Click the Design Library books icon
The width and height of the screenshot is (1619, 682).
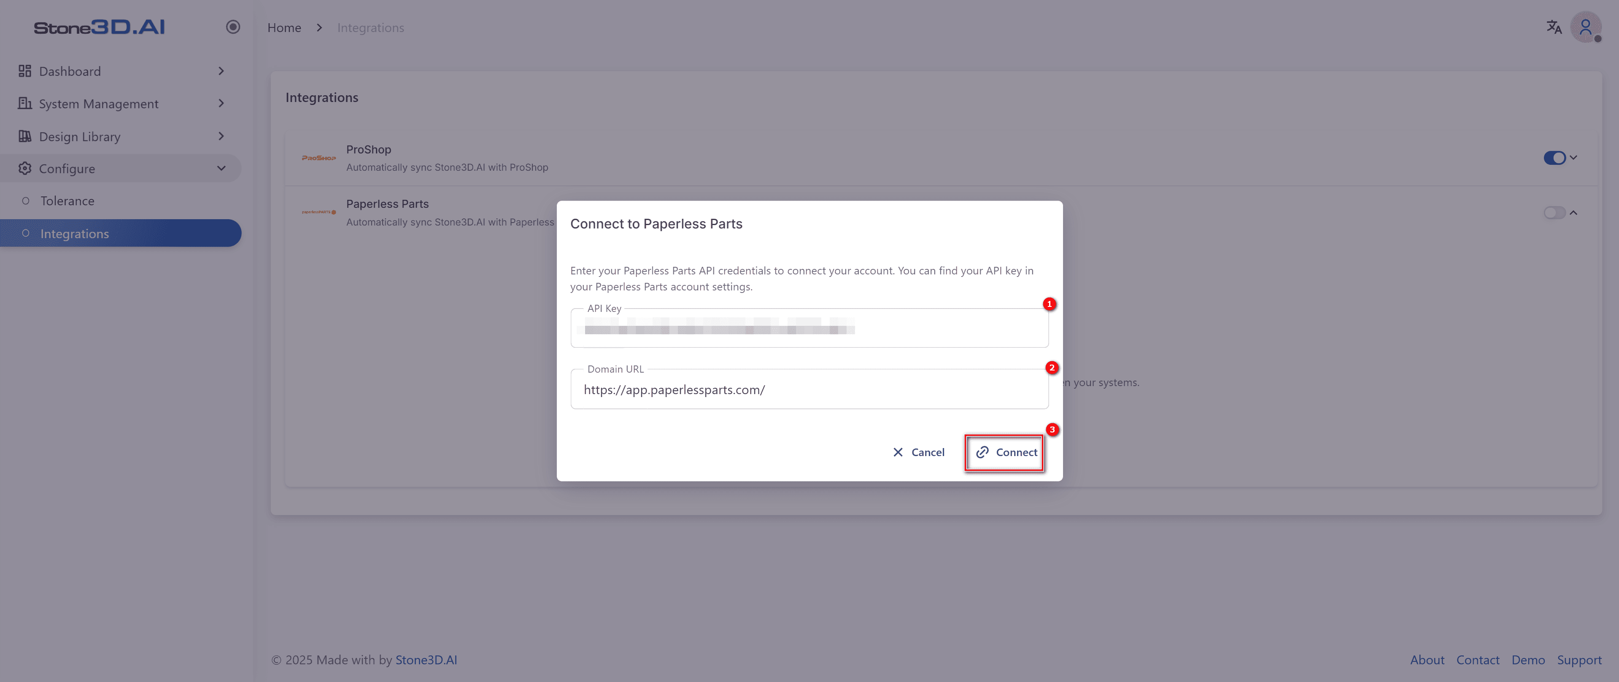coord(24,136)
